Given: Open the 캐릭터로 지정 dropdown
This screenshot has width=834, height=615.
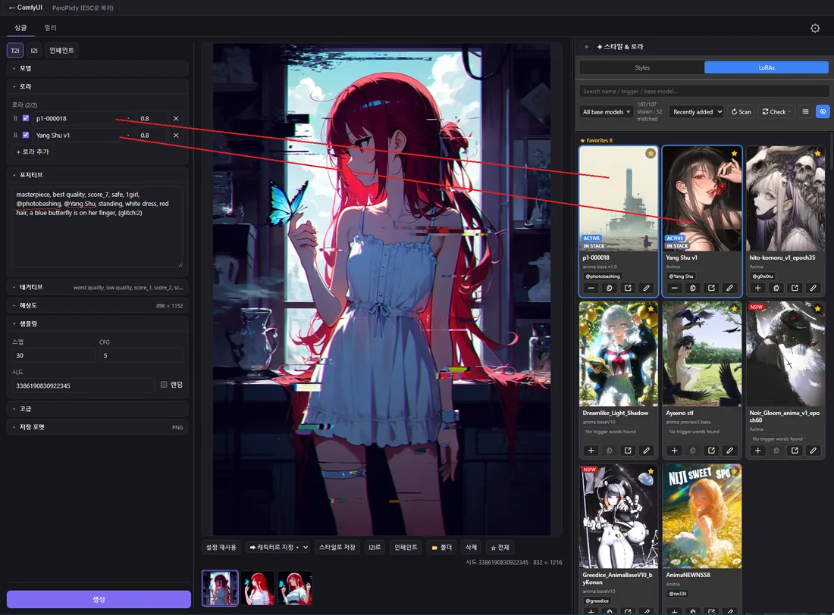Looking at the screenshot, I should 279,547.
